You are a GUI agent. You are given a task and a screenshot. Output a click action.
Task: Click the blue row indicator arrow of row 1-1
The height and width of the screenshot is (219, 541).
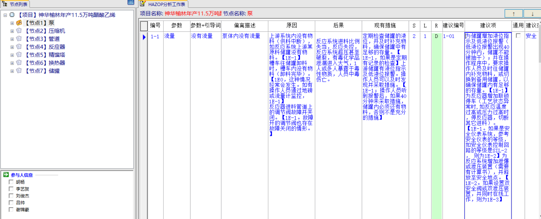(x=144, y=37)
